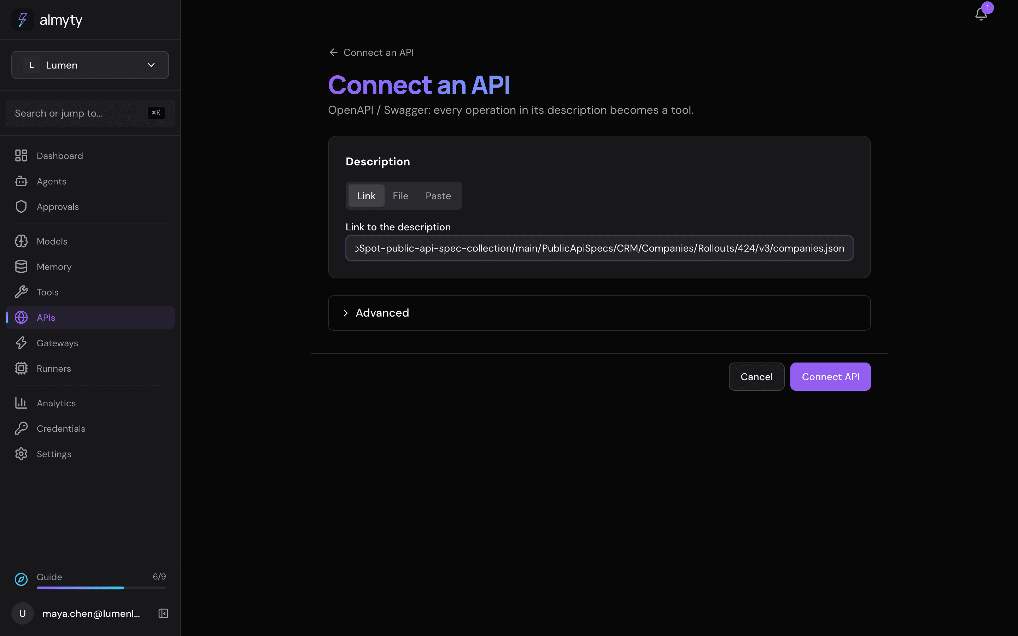
Task: Click the Dashboard grid icon
Action: pos(21,155)
